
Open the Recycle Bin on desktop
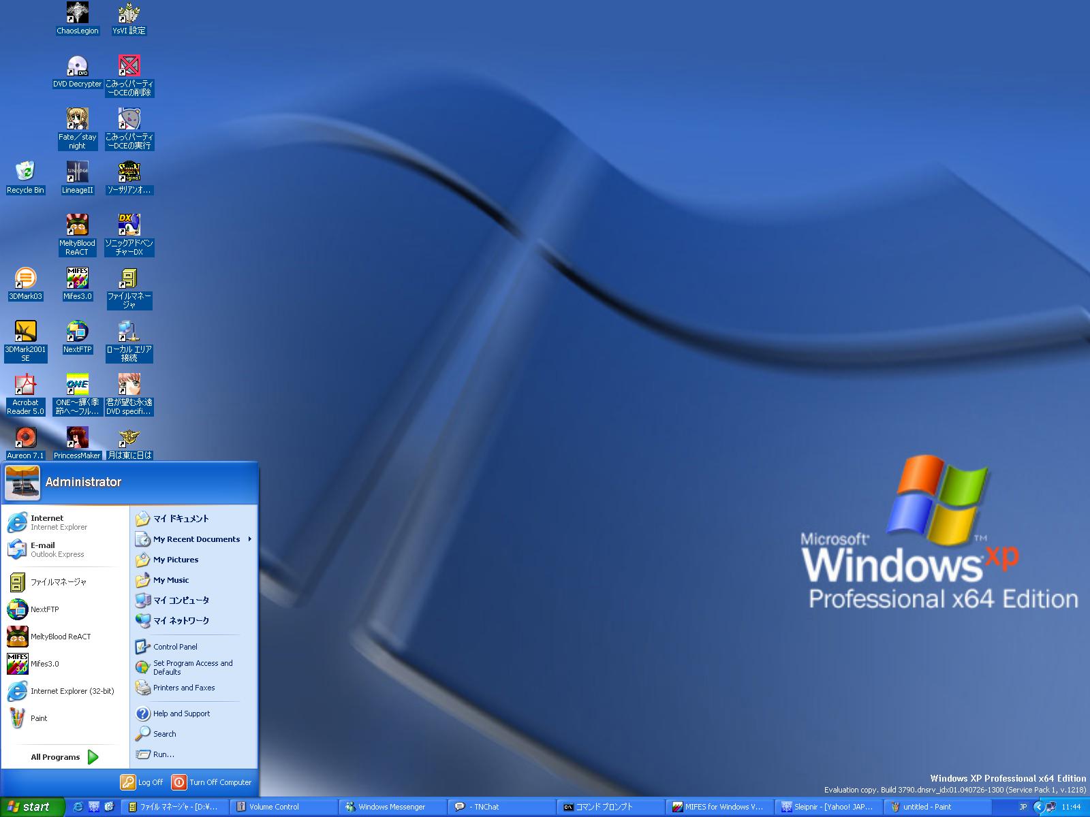[25, 173]
